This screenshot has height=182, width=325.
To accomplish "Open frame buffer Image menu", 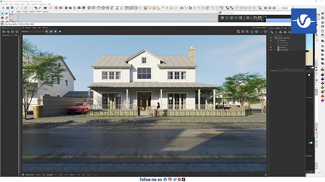I will tap(34, 28).
